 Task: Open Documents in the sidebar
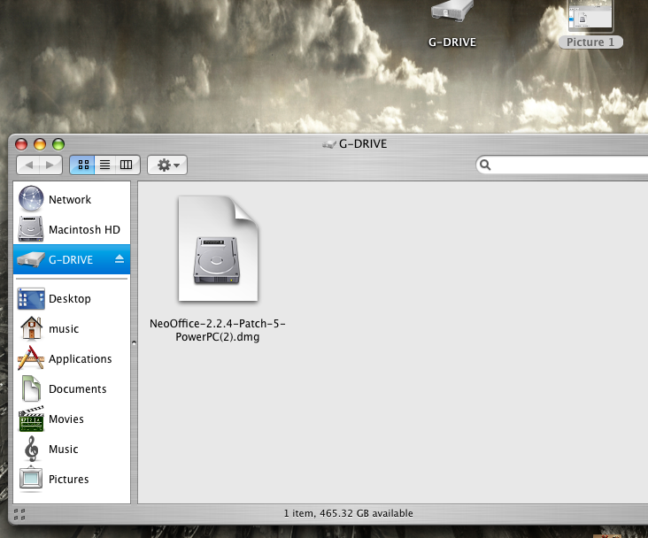pyautogui.click(x=72, y=388)
